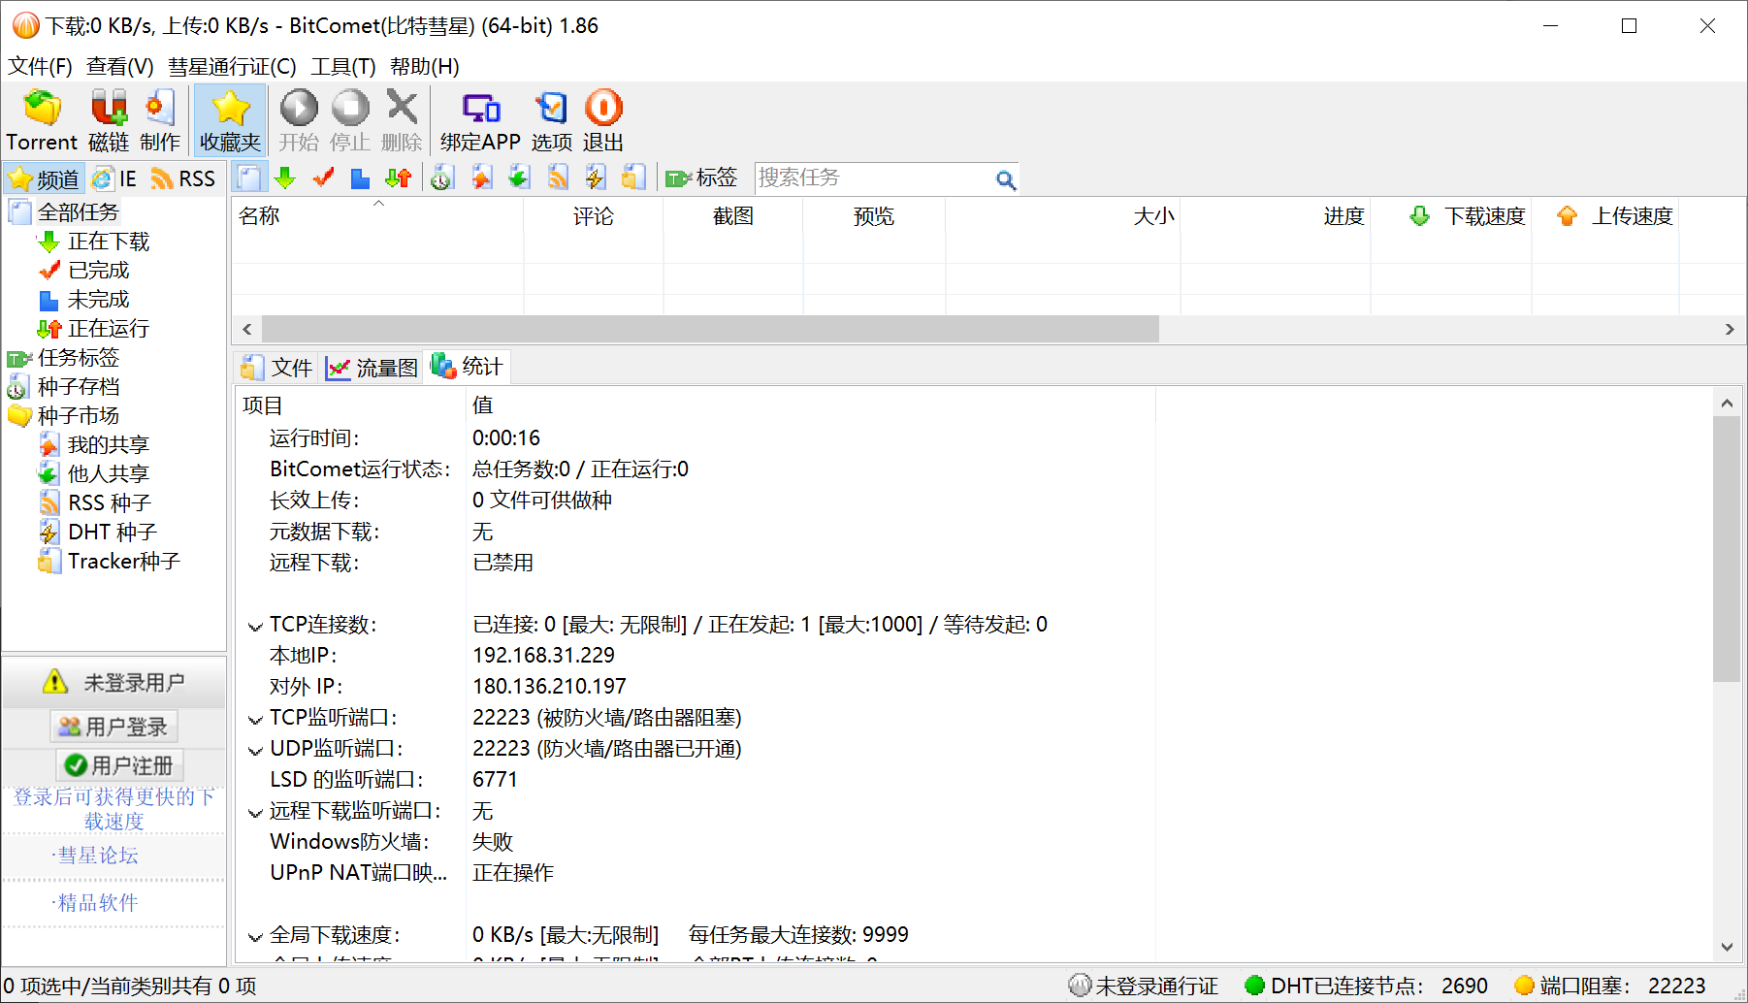Click the my shared torrents icon in filter bar

pos(482,178)
